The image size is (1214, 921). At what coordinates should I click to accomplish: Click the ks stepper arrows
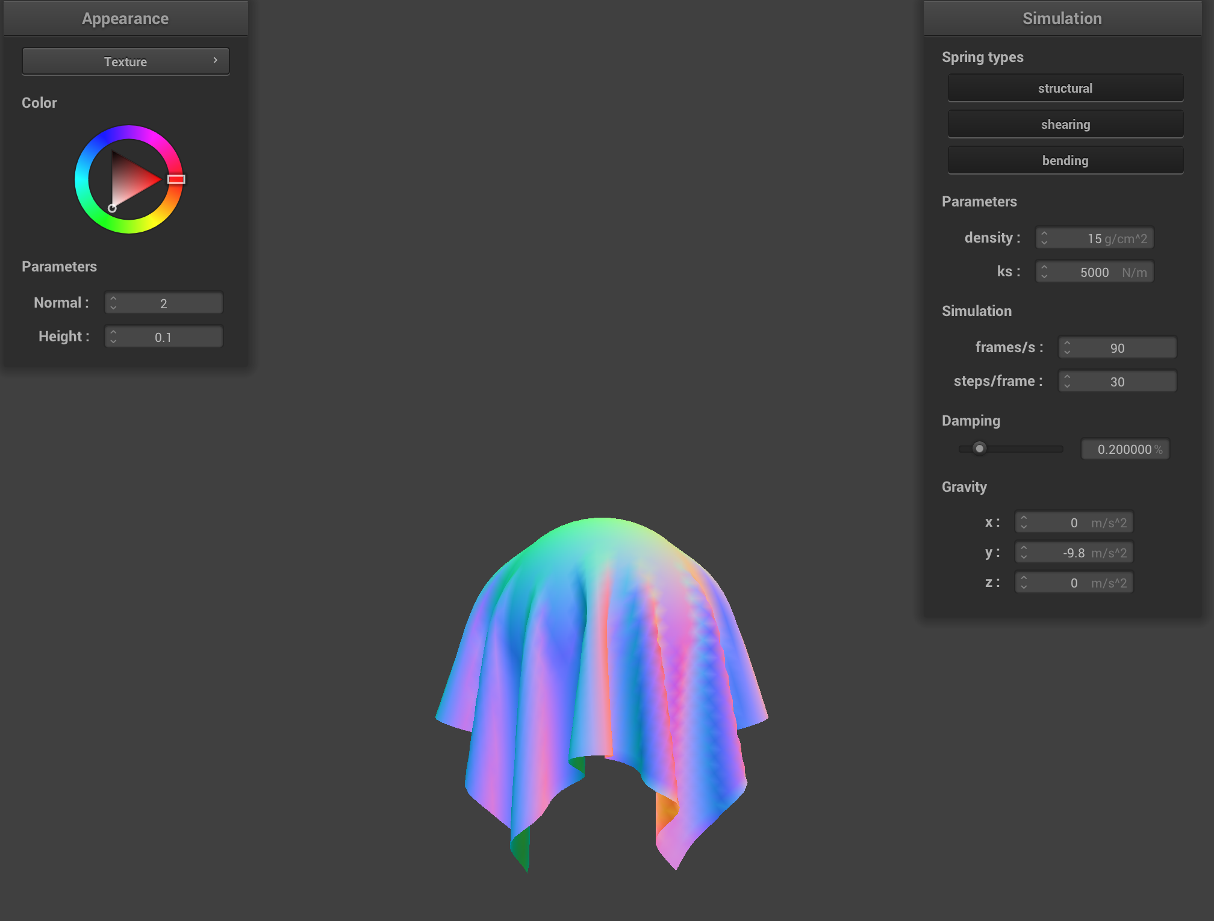coord(1044,271)
